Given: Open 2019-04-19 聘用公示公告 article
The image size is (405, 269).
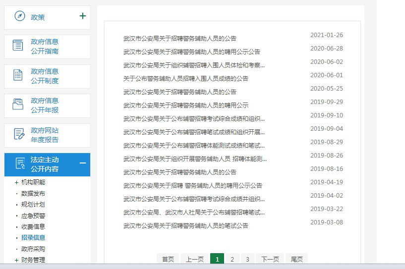Looking at the screenshot, I should point(193,185).
